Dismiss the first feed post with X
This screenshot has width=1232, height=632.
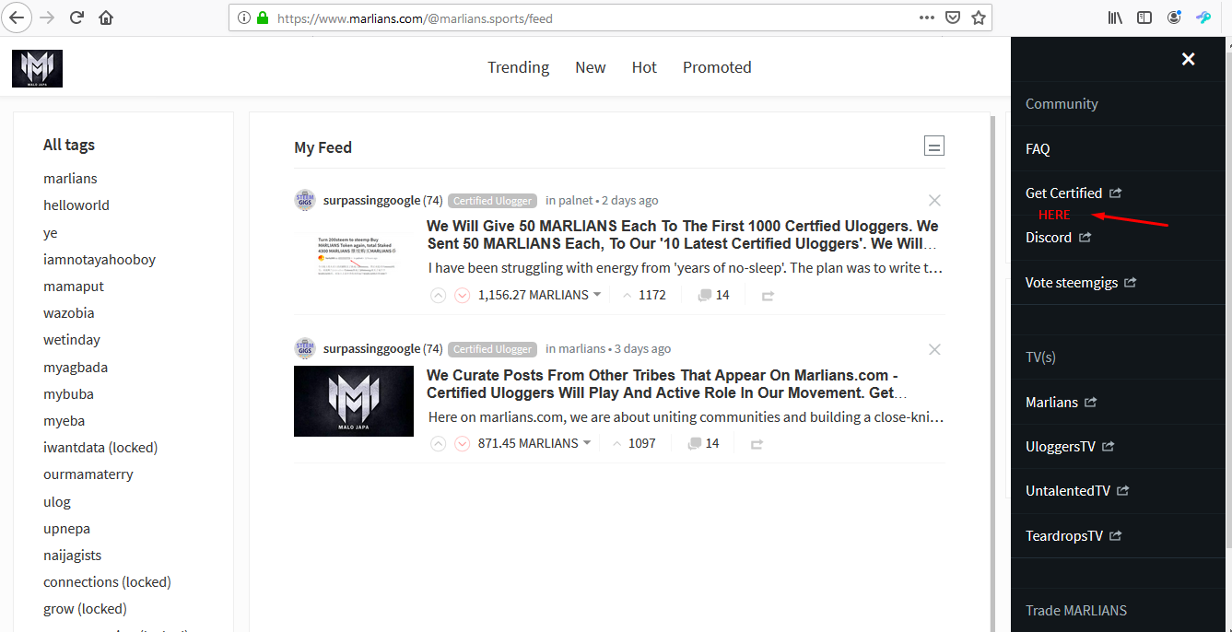934,200
